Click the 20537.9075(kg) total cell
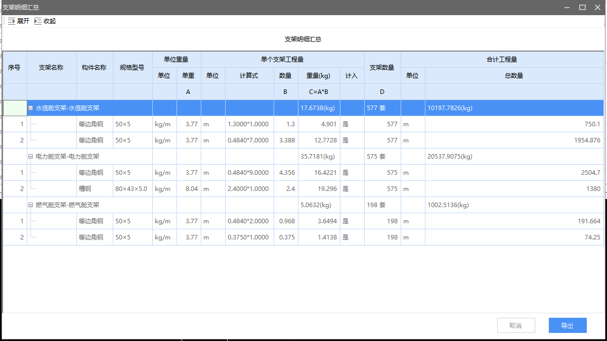Image resolution: width=607 pixels, height=341 pixels. click(x=450, y=157)
